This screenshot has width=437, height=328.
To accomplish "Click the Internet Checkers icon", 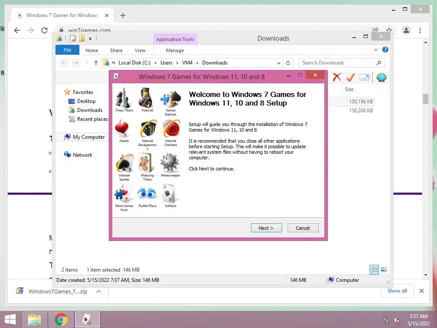I will click(171, 129).
